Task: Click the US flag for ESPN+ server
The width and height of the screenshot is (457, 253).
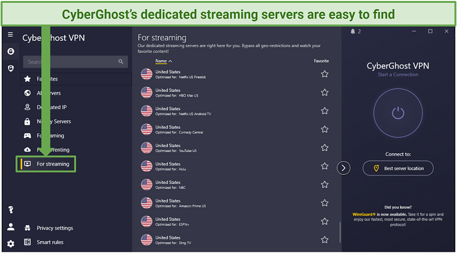Action: click(147, 222)
